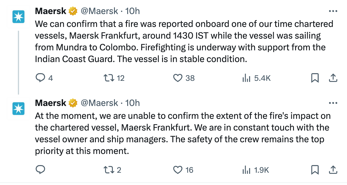This screenshot has width=347, height=185.
Task: View analytics showing 5.4K views
Action: tap(245, 78)
